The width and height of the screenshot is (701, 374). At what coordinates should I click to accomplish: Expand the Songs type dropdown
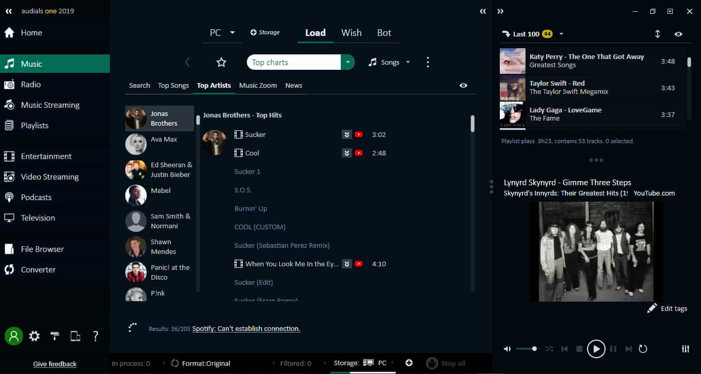point(408,63)
